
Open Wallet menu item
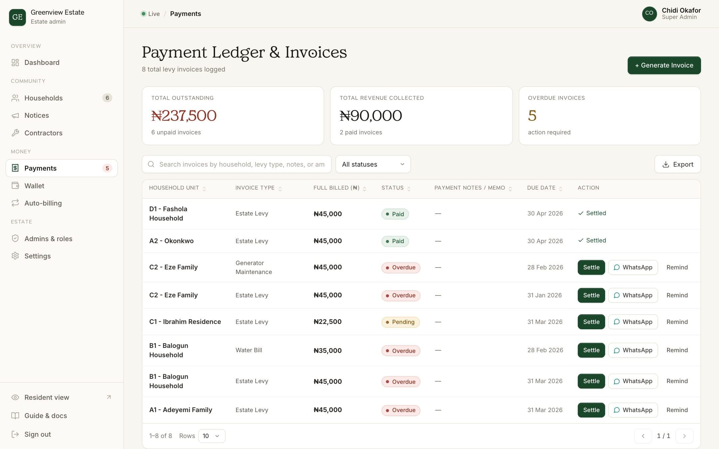(x=62, y=186)
